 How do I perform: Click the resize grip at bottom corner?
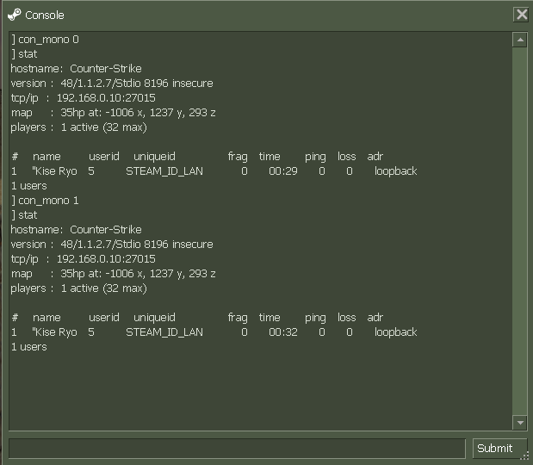pyautogui.click(x=525, y=456)
